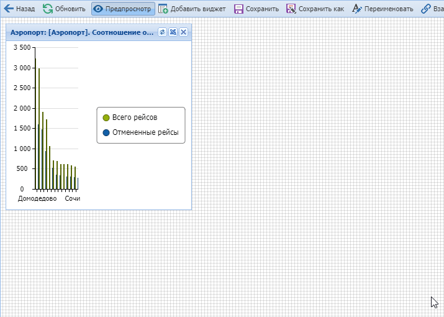Click the Отмененные рейсы legend text
Viewport: 444px width, 317px height.
click(145, 132)
